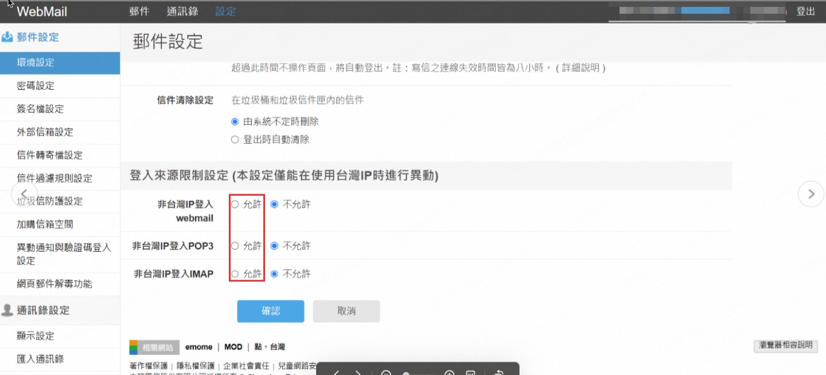Click the 非台灣IP登入POP3 label

(173, 246)
